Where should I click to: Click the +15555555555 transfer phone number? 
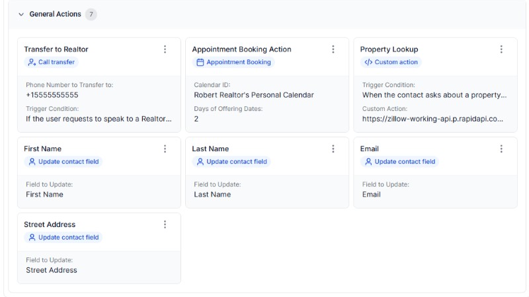tap(52, 95)
